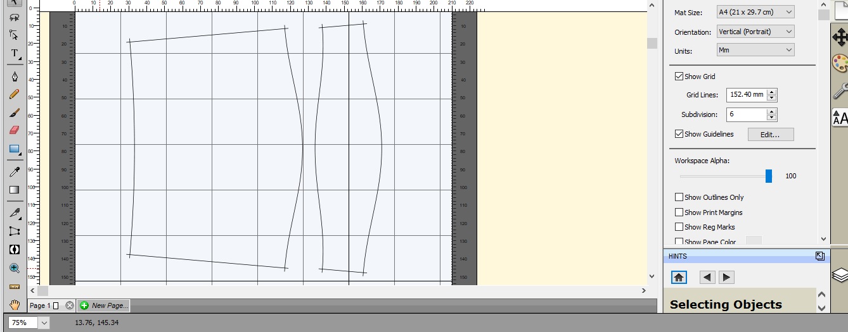Enable Show Reg Marks

679,227
